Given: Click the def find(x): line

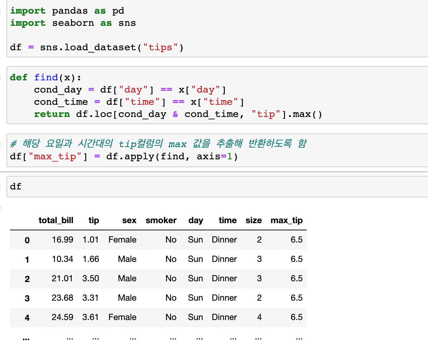Looking at the screenshot, I should (x=46, y=77).
